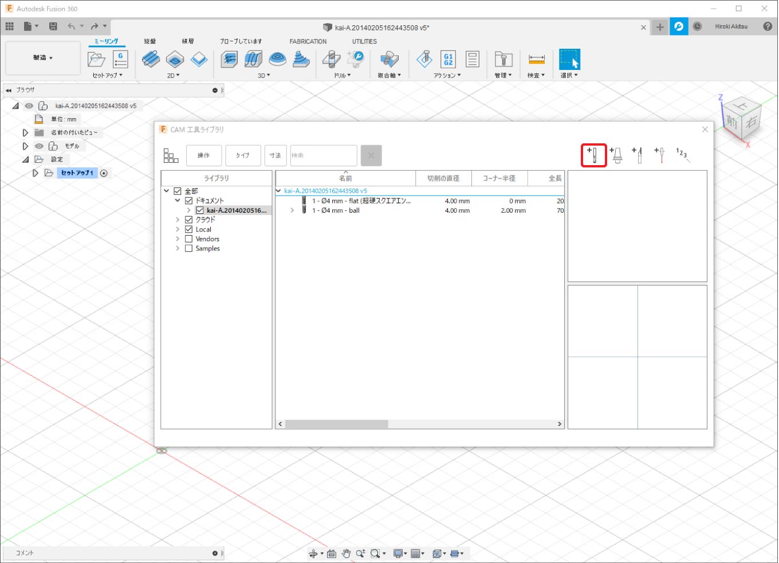Click the new probe tool icon

pos(660,155)
